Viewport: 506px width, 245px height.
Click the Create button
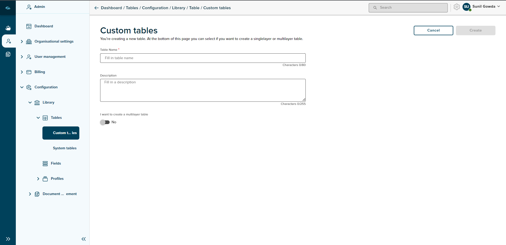click(x=475, y=30)
